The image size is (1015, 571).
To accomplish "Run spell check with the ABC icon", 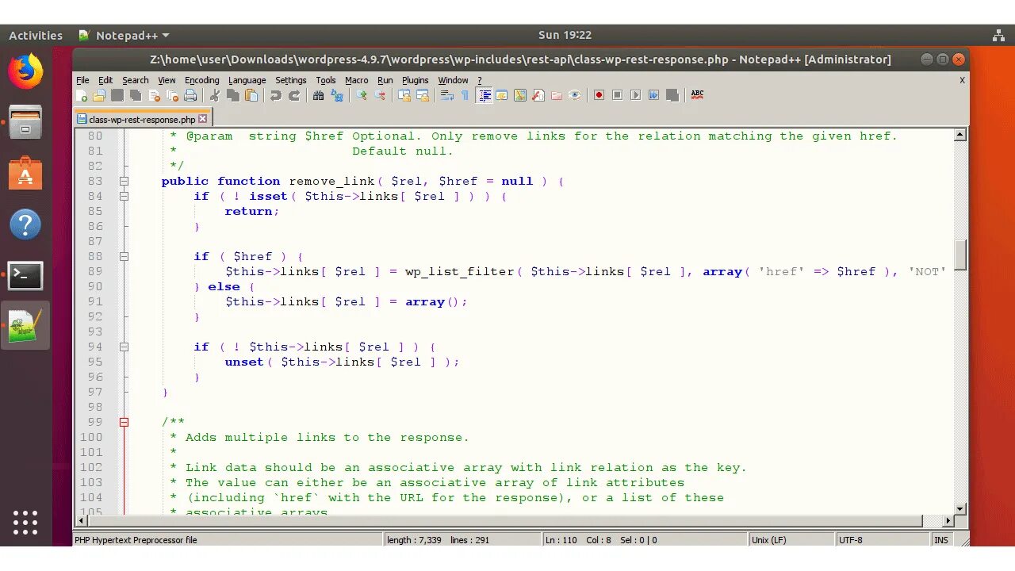I will tap(697, 95).
